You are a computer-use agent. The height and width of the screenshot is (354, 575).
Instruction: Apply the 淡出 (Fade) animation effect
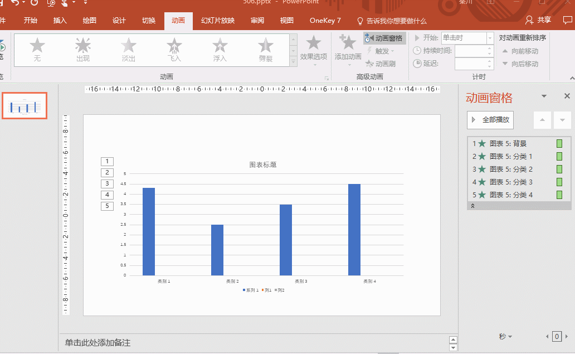click(x=129, y=49)
